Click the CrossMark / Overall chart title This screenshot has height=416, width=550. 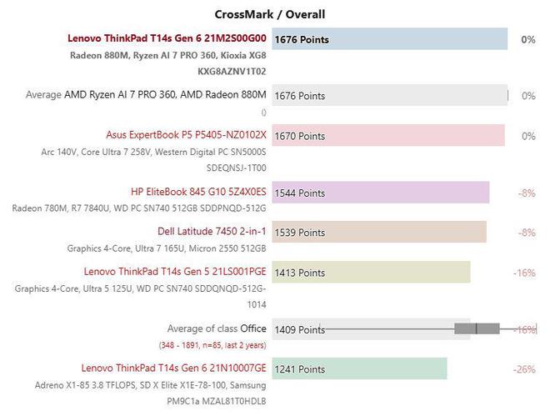pos(270,14)
